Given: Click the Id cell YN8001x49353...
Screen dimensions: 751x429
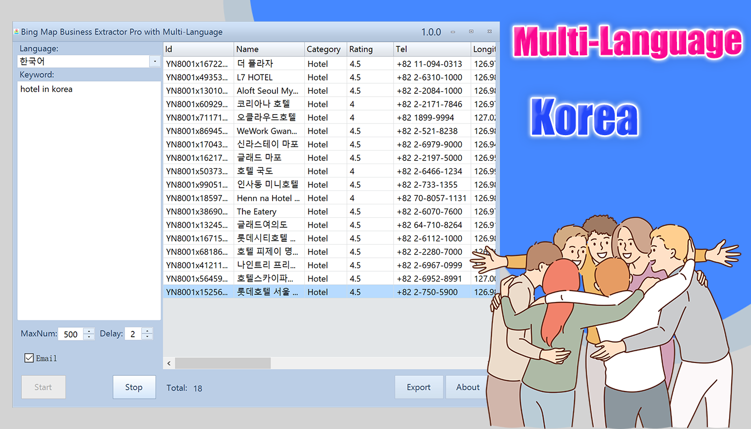Looking at the screenshot, I should [x=198, y=77].
